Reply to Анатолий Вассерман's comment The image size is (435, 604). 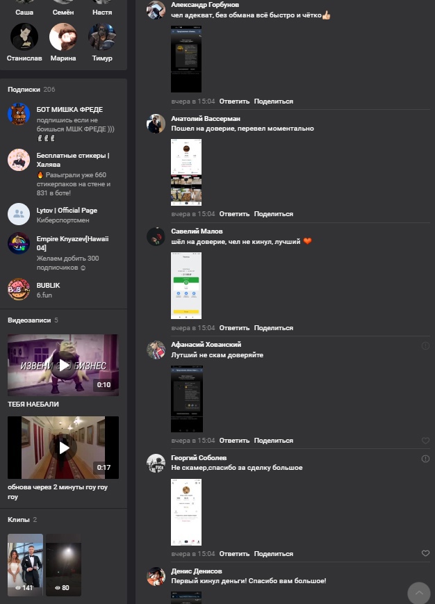point(234,214)
